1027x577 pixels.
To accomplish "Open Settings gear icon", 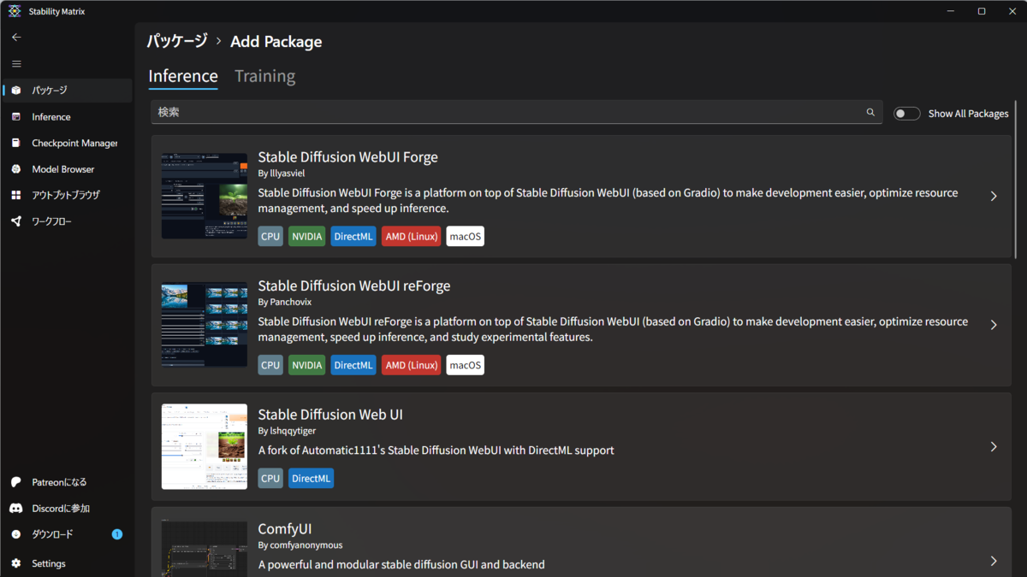I will [x=16, y=563].
